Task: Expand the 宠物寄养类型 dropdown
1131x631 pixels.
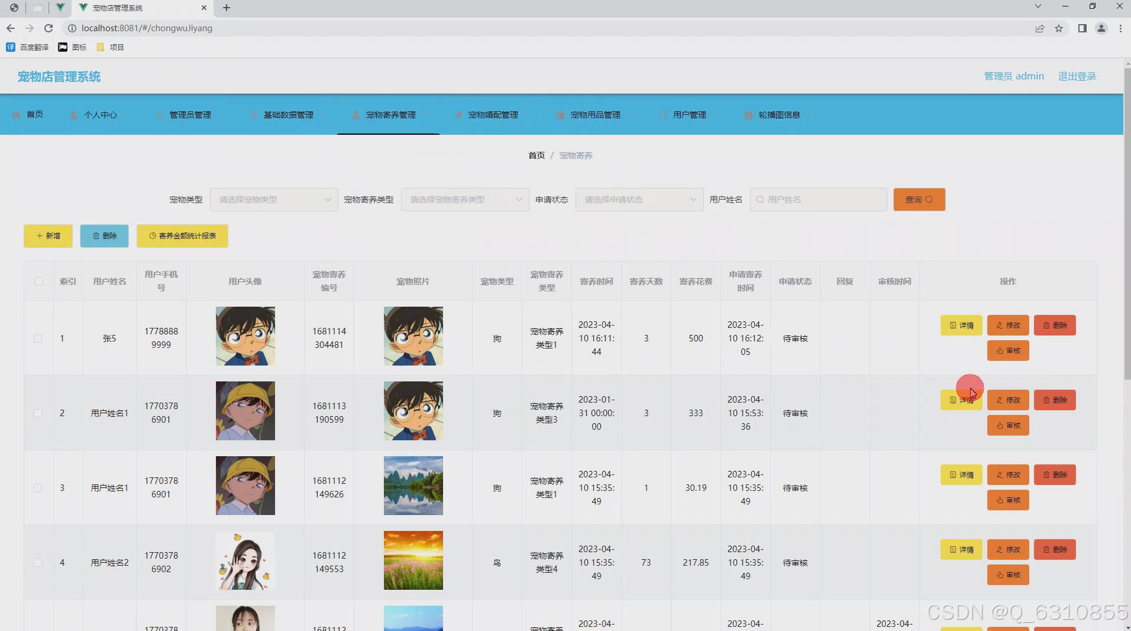Action: [465, 200]
